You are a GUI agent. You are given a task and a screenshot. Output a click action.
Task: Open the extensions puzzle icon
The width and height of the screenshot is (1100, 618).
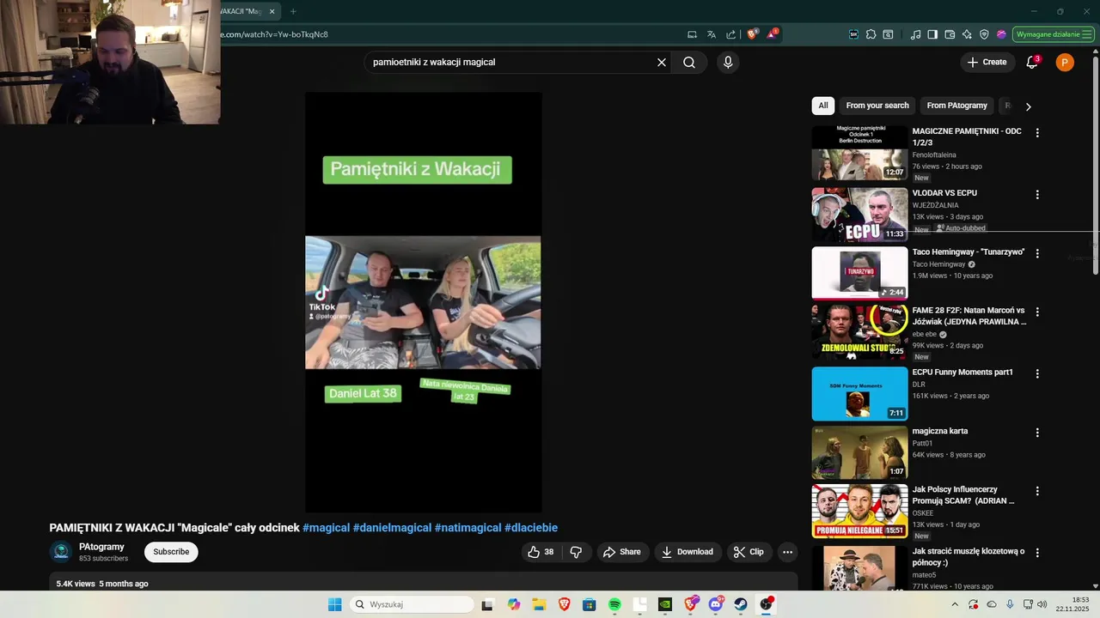tap(871, 34)
